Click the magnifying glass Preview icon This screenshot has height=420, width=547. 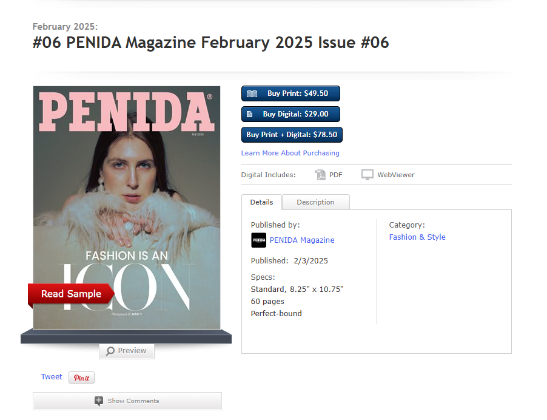point(110,351)
